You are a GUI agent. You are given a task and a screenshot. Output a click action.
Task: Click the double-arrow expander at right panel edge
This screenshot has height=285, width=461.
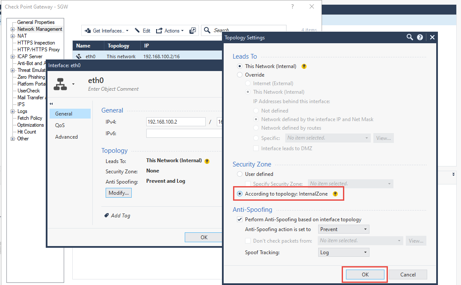click(x=453, y=175)
